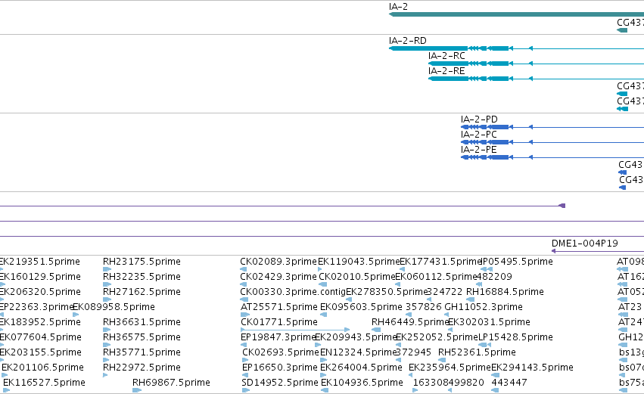This screenshot has height=394, width=644.
Task: Open EST RH36575.5prime
Action: click(142, 337)
